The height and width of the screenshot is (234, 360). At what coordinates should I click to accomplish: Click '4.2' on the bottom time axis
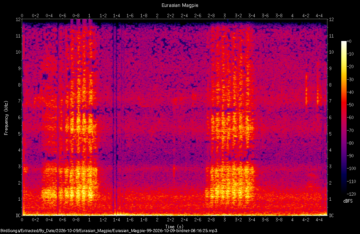(306, 220)
